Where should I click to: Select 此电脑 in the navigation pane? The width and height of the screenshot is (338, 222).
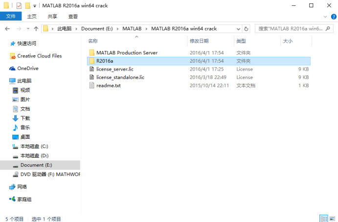click(24, 81)
